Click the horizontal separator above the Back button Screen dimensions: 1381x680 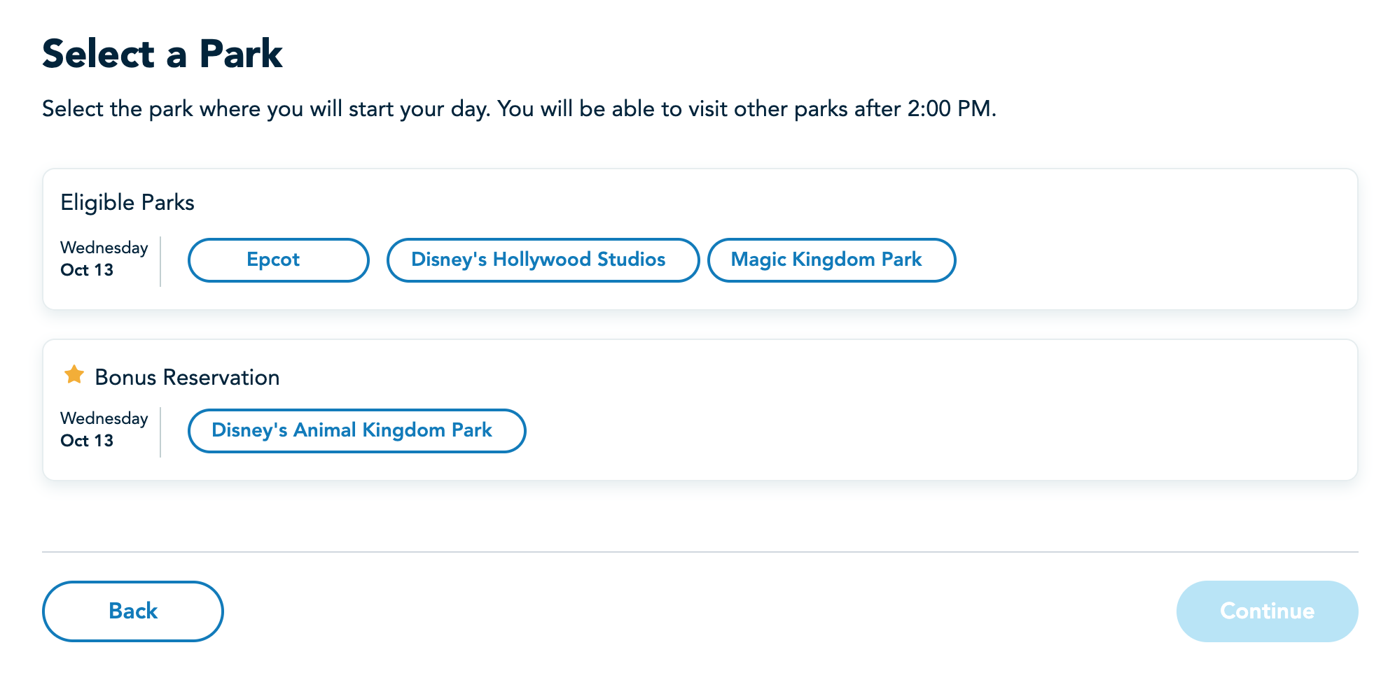tap(700, 552)
